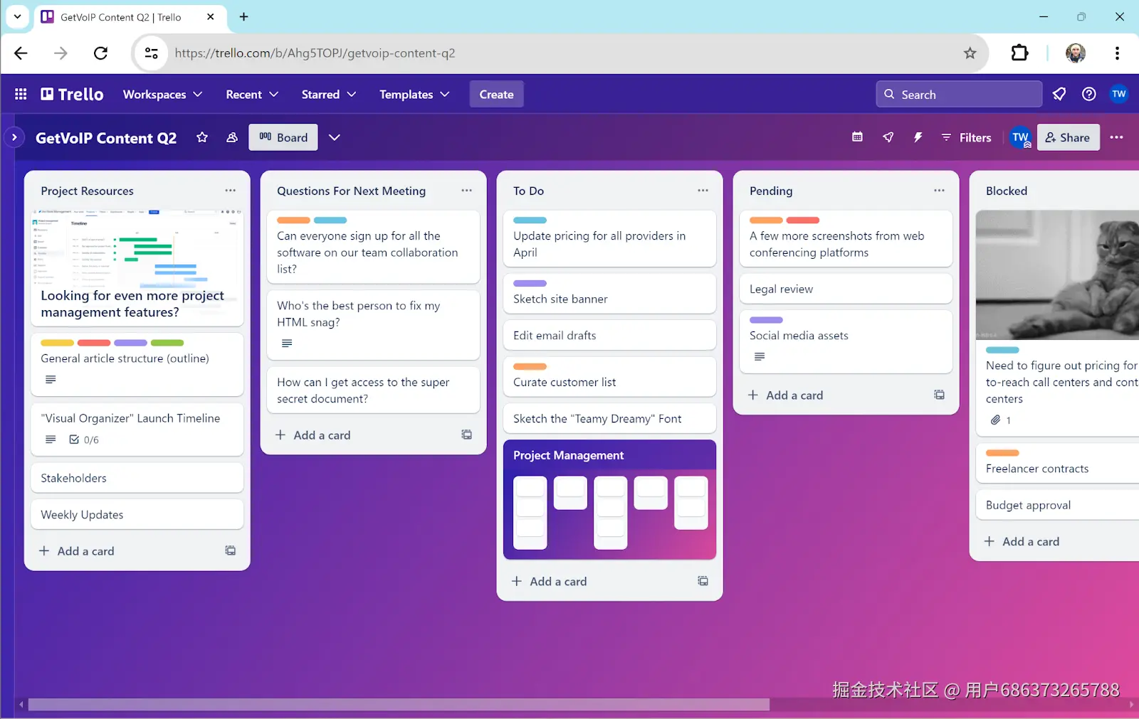Expand the collapsed left sidebar
The height and width of the screenshot is (719, 1139).
pyautogui.click(x=14, y=137)
